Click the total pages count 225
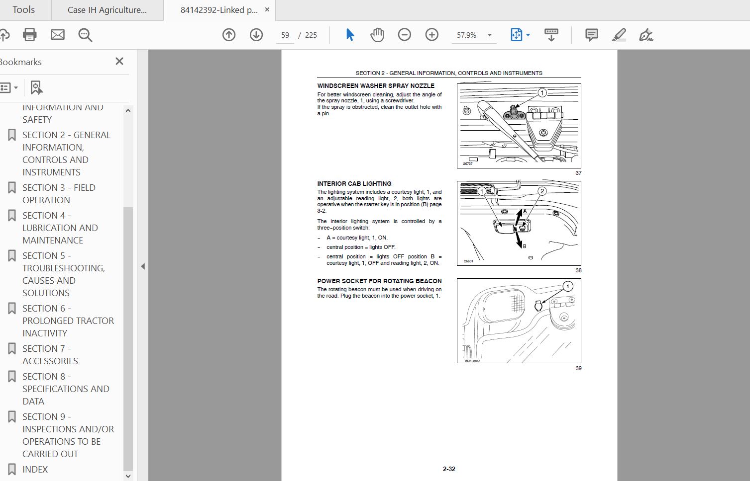The height and width of the screenshot is (481, 750). [x=311, y=35]
